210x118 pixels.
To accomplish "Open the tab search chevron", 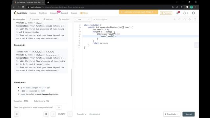I will click(x=177, y=2).
